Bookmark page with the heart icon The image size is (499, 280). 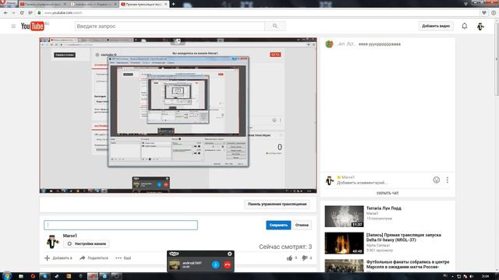tap(484, 12)
